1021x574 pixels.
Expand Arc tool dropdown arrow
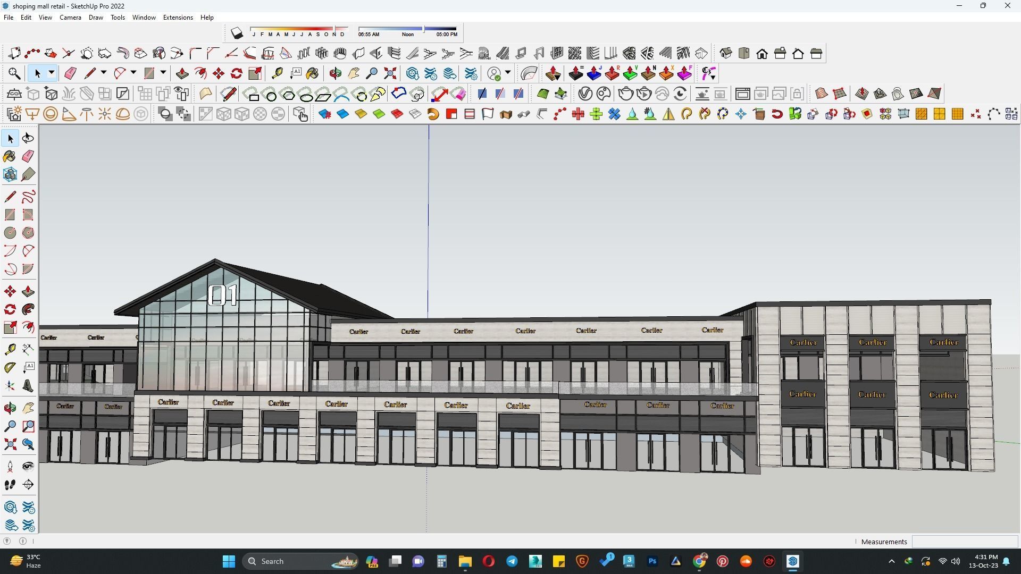(133, 73)
